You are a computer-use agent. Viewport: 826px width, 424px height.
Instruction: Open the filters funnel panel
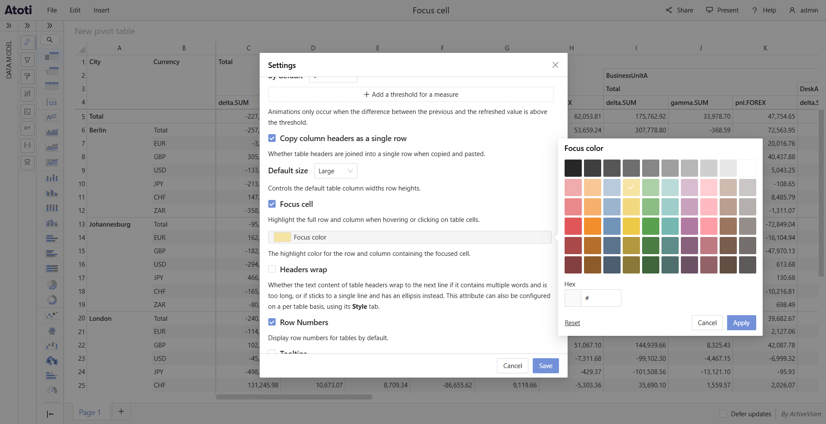pyautogui.click(x=27, y=60)
